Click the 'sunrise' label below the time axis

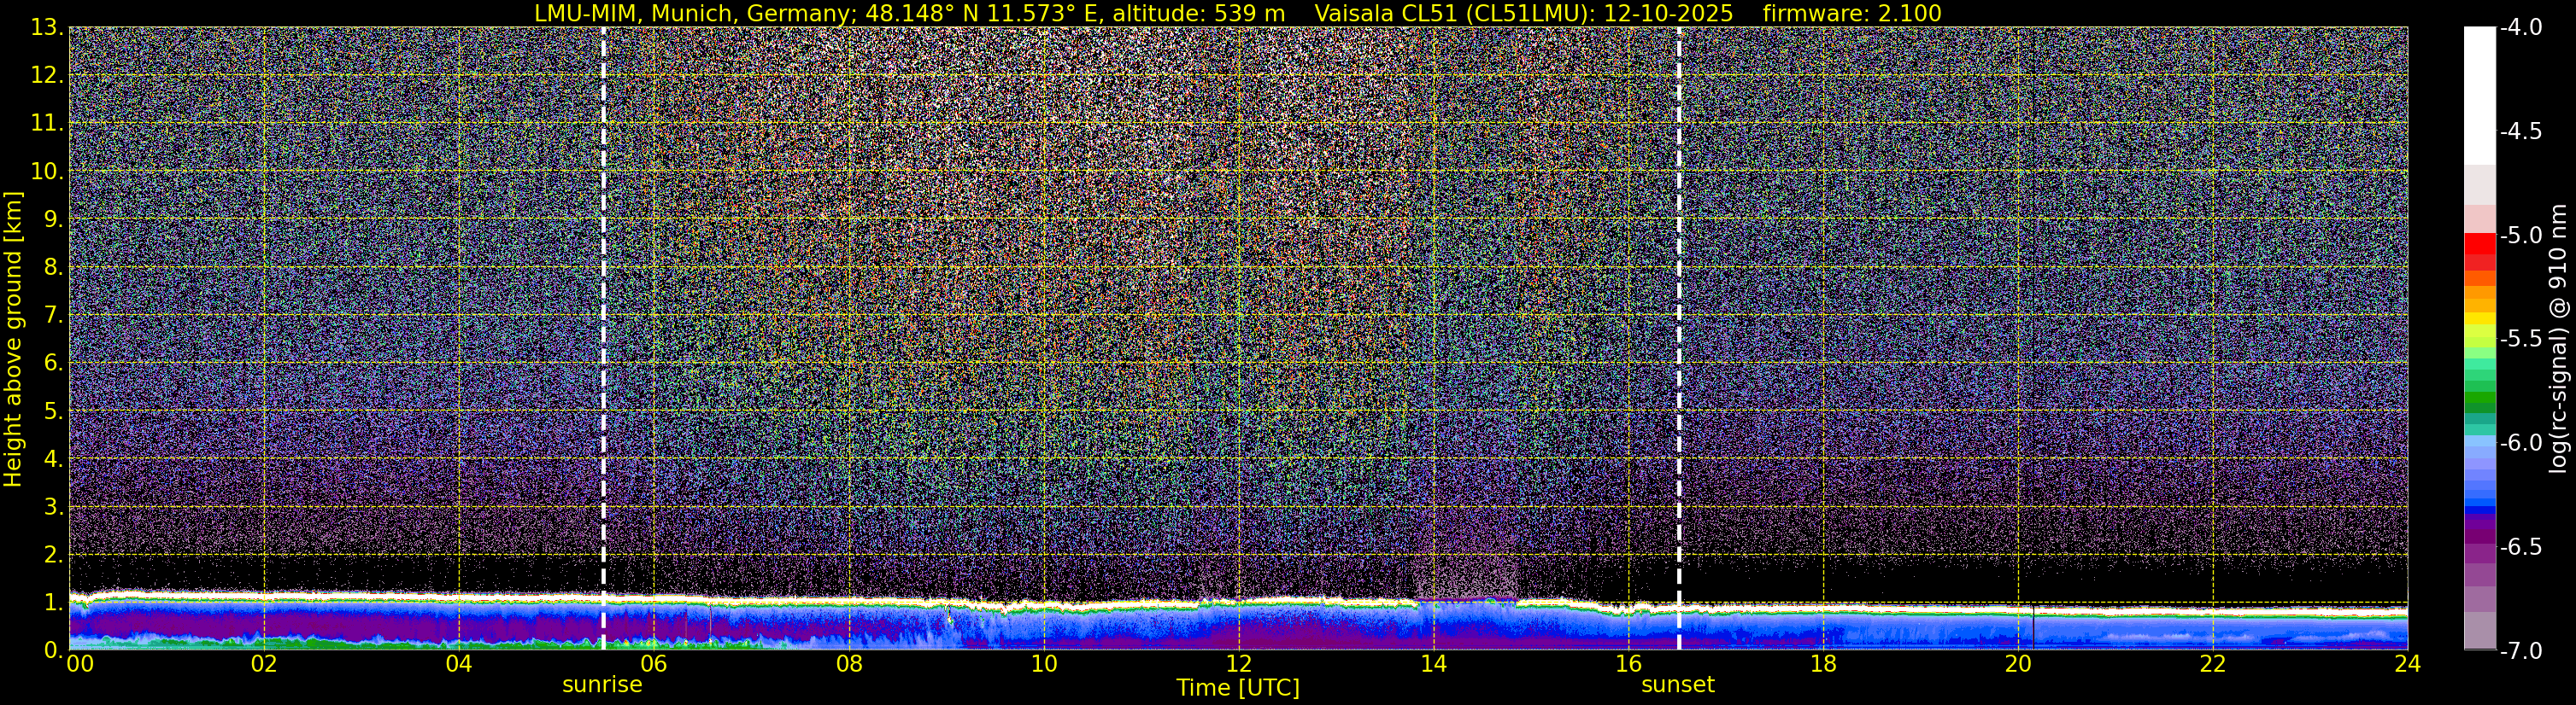click(602, 684)
